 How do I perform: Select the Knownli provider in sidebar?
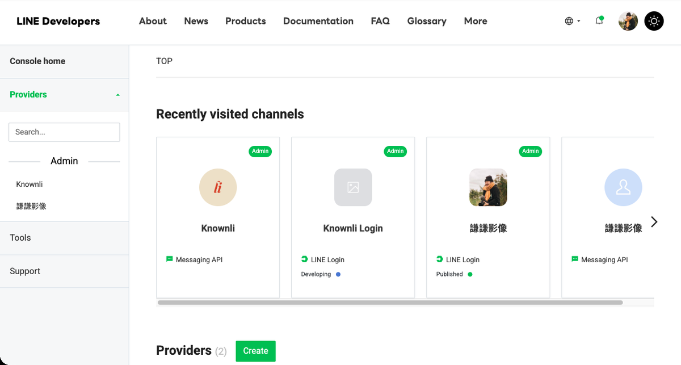pos(30,184)
